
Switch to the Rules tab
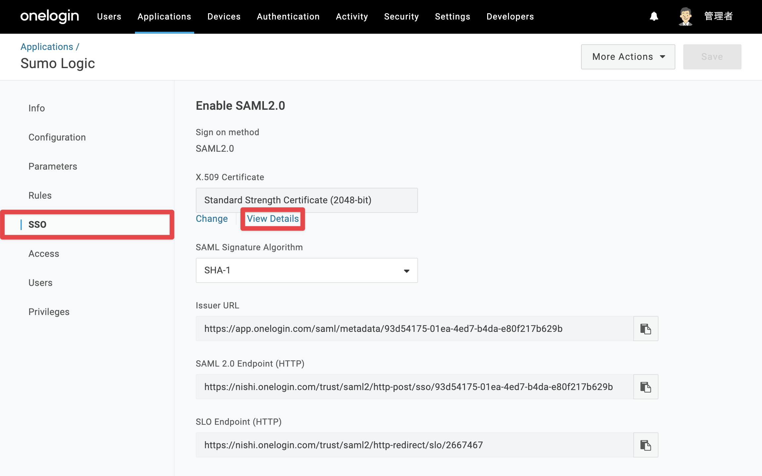40,195
